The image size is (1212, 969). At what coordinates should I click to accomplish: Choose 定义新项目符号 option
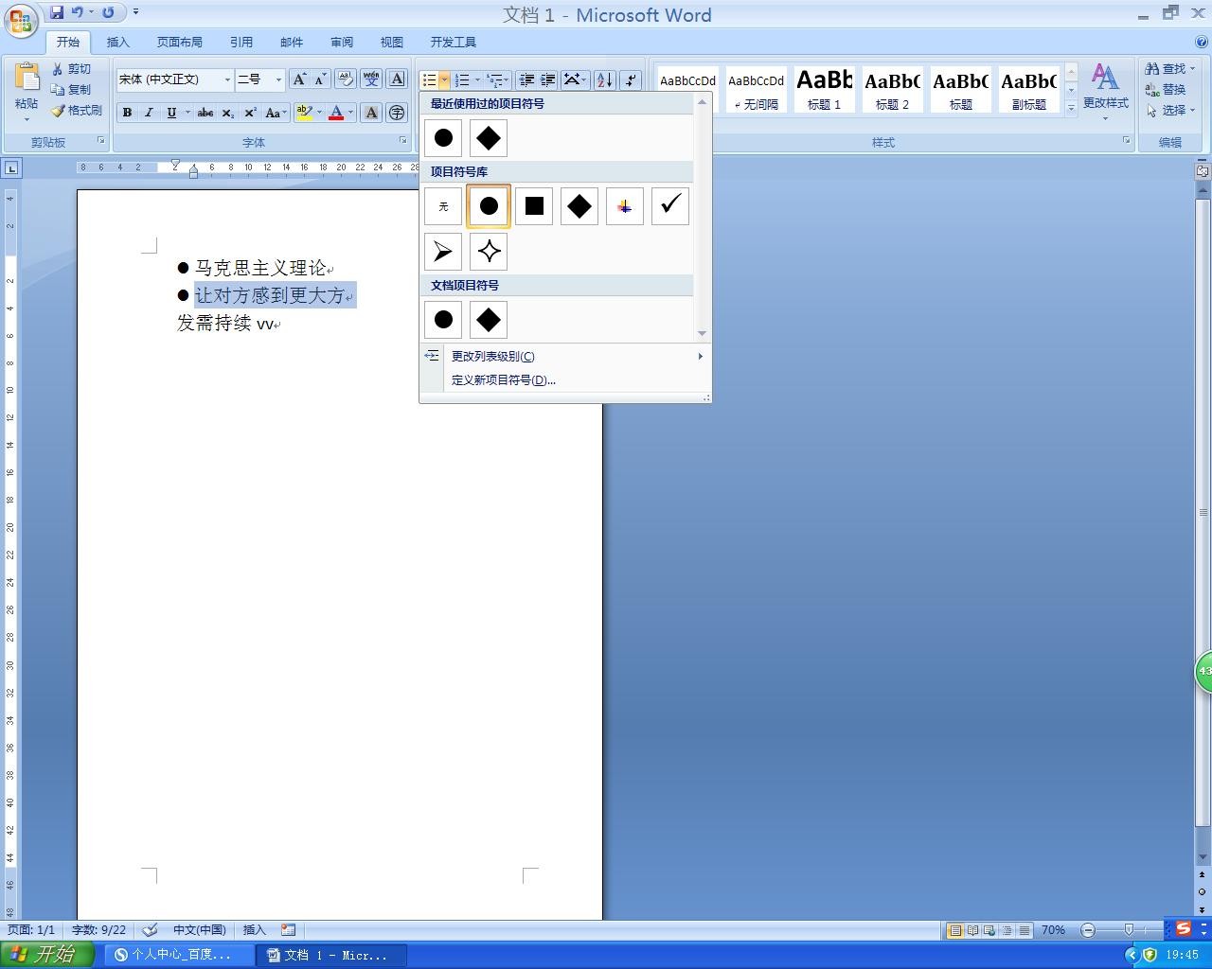coord(565,379)
